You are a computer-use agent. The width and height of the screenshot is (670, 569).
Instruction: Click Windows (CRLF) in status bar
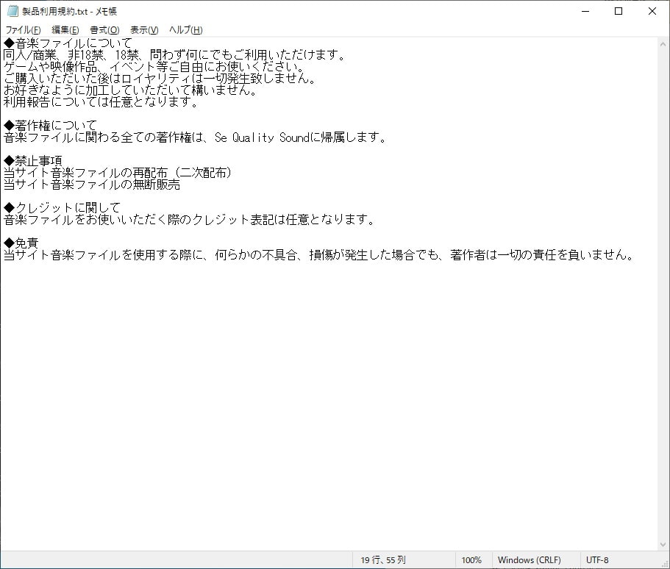coord(529,560)
